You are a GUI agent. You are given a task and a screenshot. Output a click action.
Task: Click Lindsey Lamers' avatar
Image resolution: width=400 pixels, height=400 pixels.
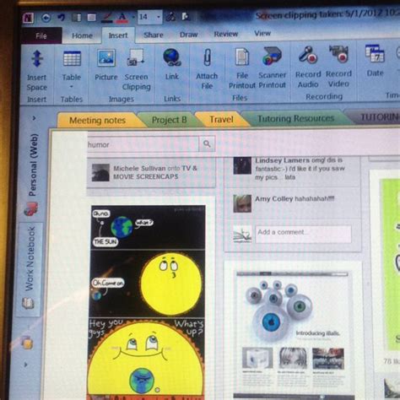pos(242,165)
